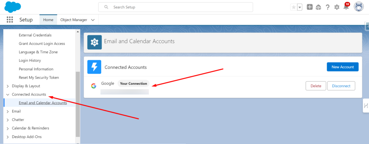Image resolution: width=369 pixels, height=144 pixels.
Task: Switch to the Home tab
Action: click(48, 20)
